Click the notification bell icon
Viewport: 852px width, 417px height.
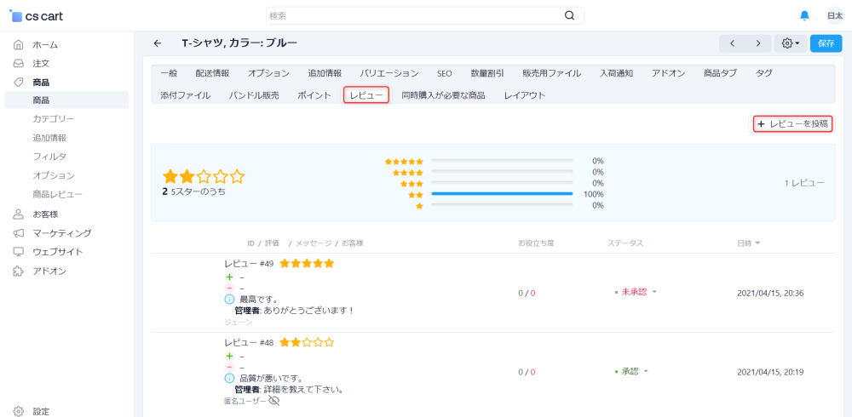click(x=804, y=15)
